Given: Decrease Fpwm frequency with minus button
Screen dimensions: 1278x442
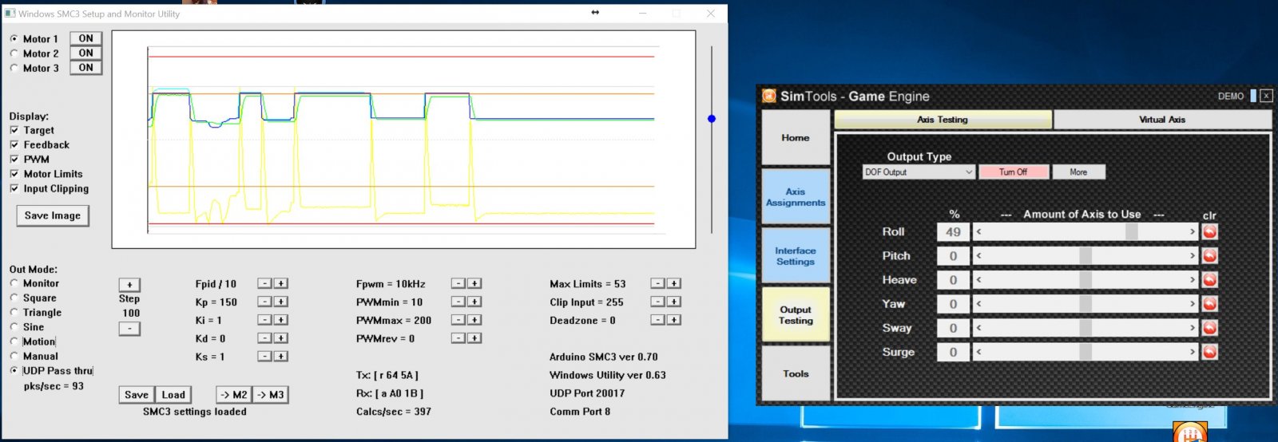Looking at the screenshot, I should 458,283.
